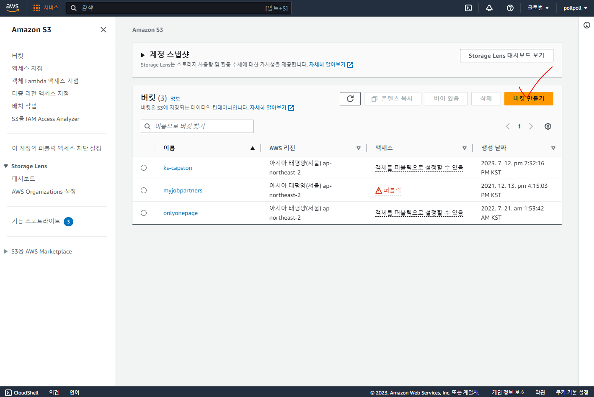Click the warning icon on myjobpartners access
The width and height of the screenshot is (594, 397).
(379, 190)
